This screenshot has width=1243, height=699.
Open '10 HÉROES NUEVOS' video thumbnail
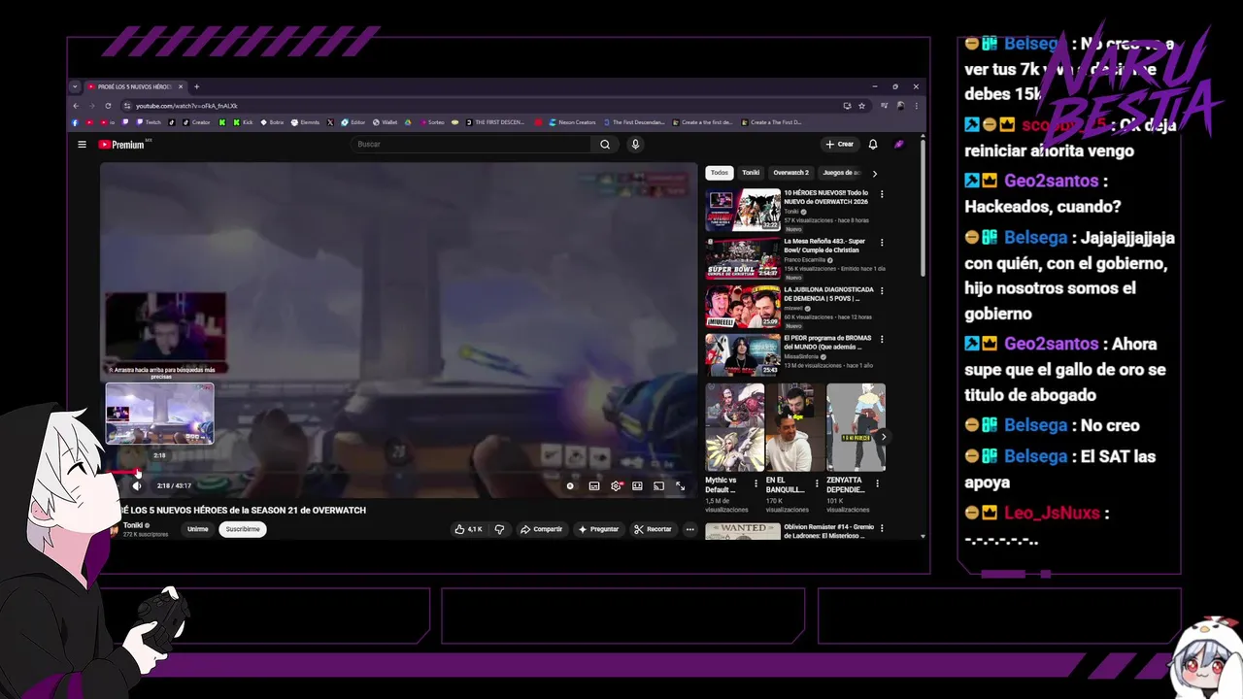(743, 209)
